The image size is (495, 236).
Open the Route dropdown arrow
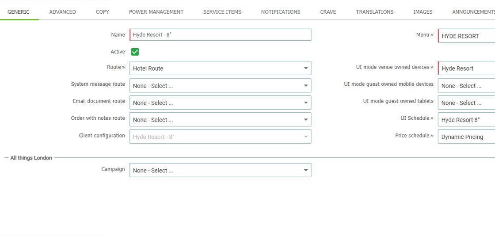(x=305, y=68)
